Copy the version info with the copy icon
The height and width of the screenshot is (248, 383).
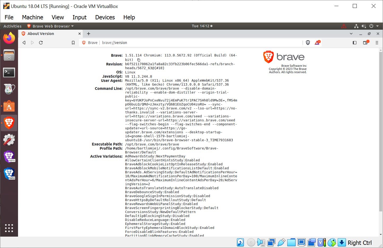click(x=139, y=60)
